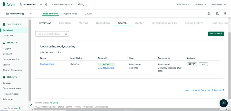The height and width of the screenshot is (111, 231).
Task: Click the organization building icon
Action: click(21, 5)
